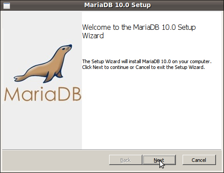This screenshot has width=224, height=173.
Task: Click Next to continue the setup
Action: (x=159, y=160)
